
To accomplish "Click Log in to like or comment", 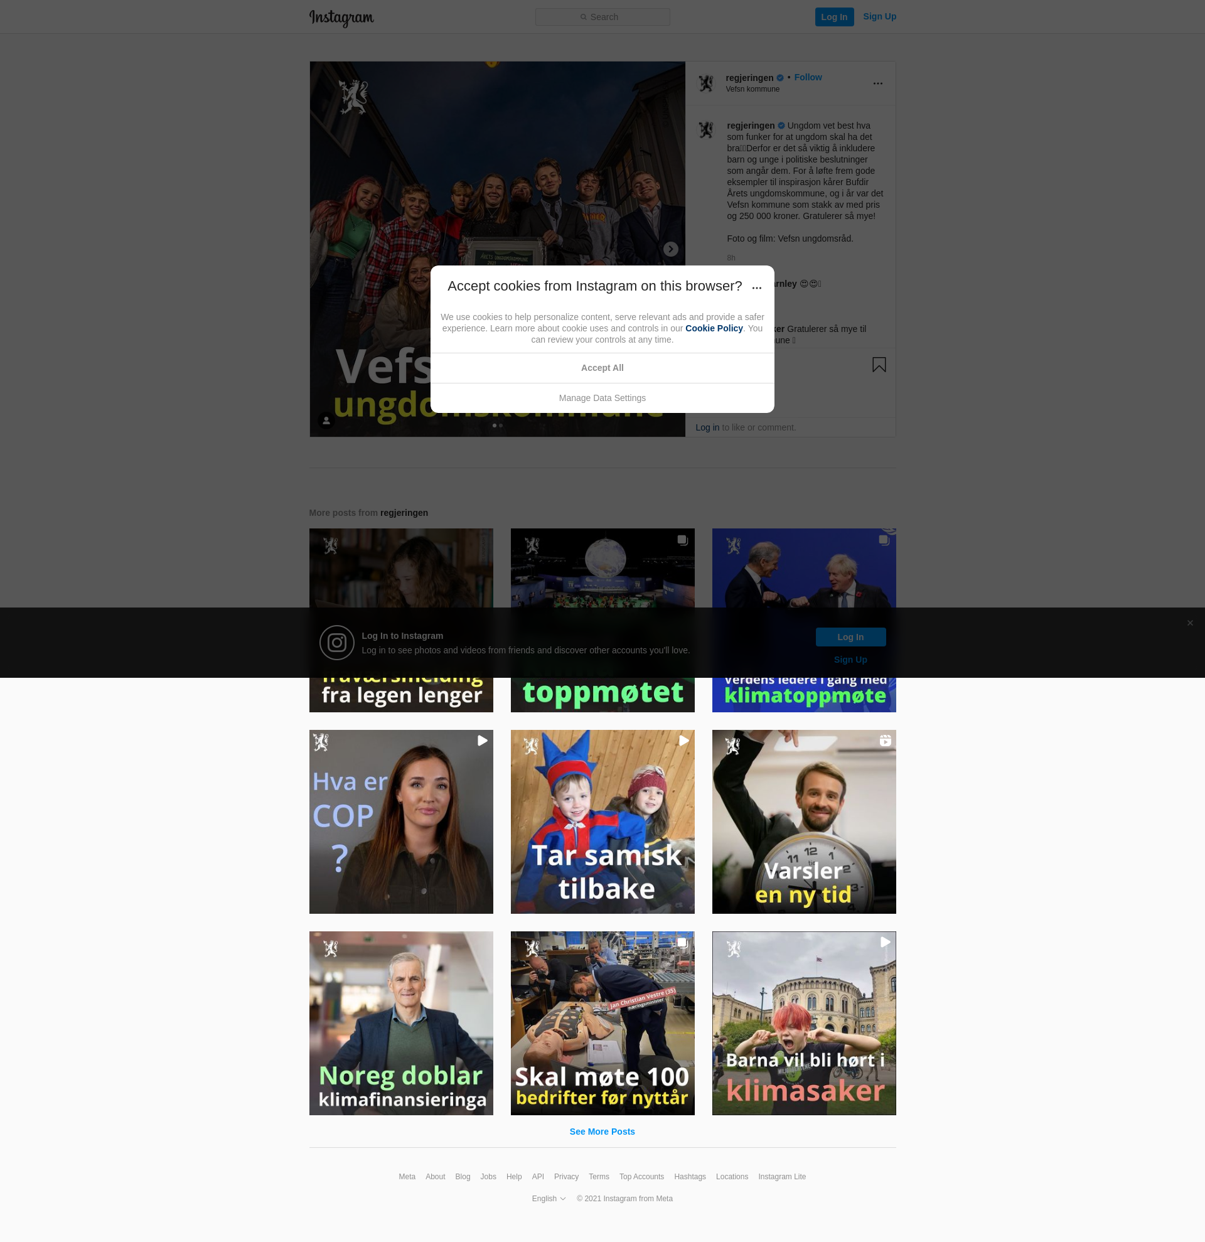I will [707, 428].
